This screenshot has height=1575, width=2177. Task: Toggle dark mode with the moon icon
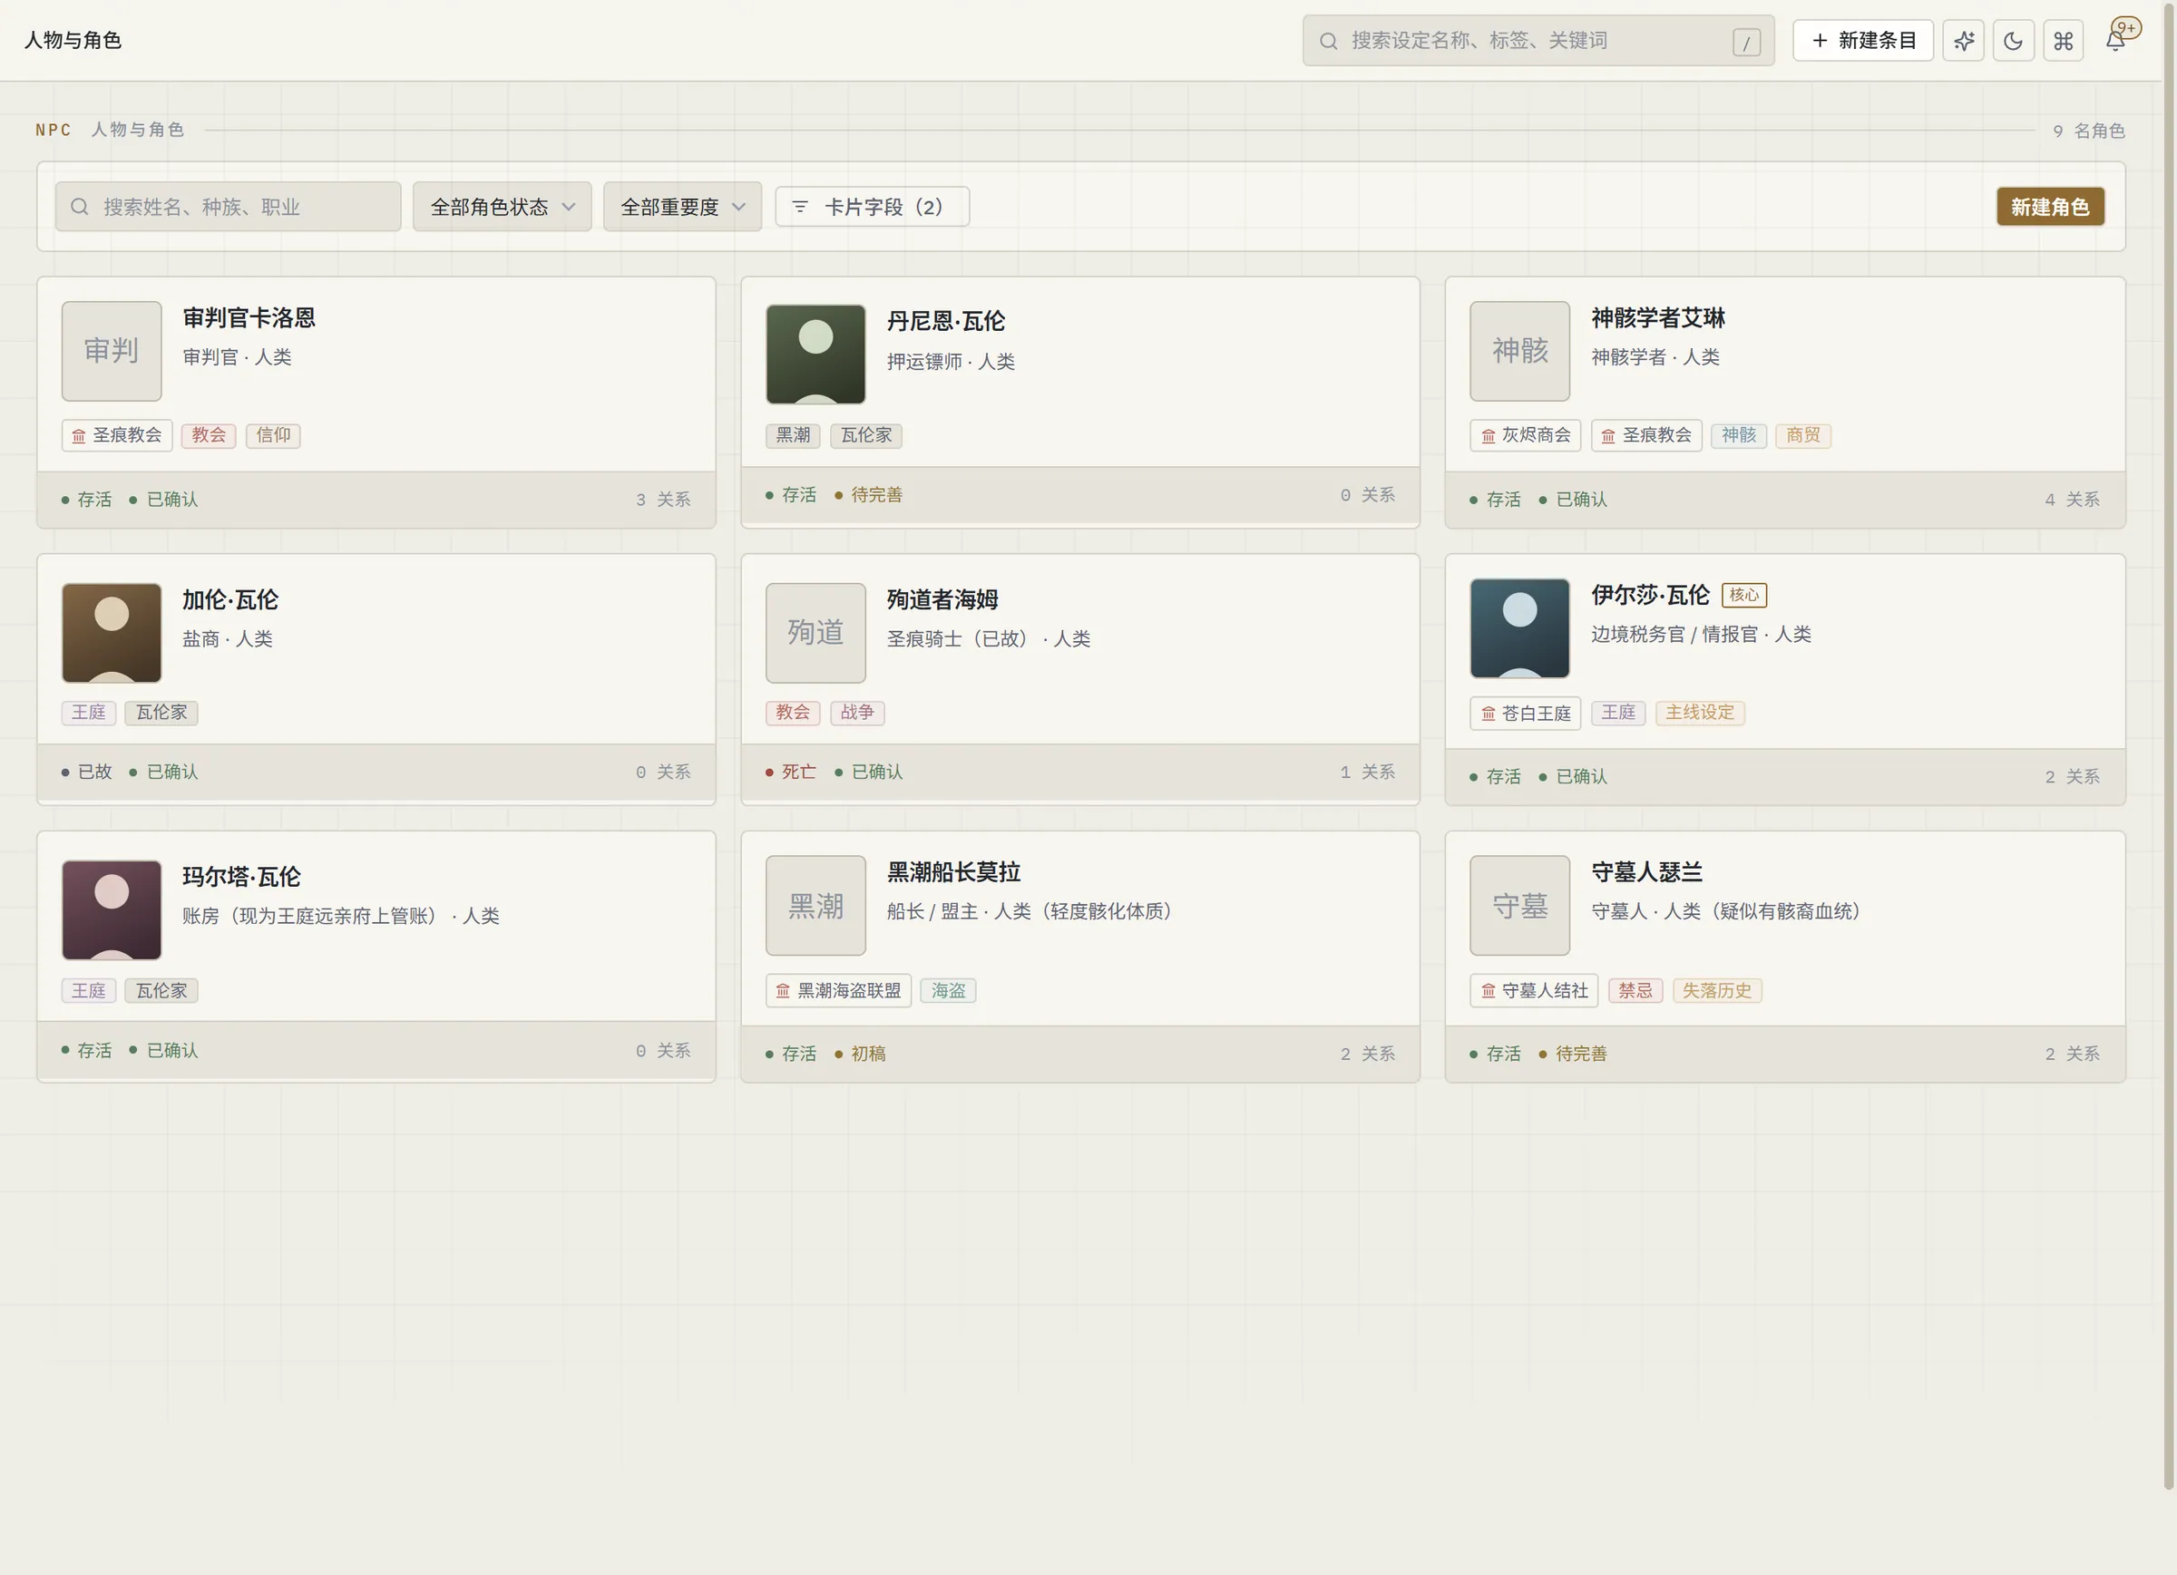[2013, 40]
